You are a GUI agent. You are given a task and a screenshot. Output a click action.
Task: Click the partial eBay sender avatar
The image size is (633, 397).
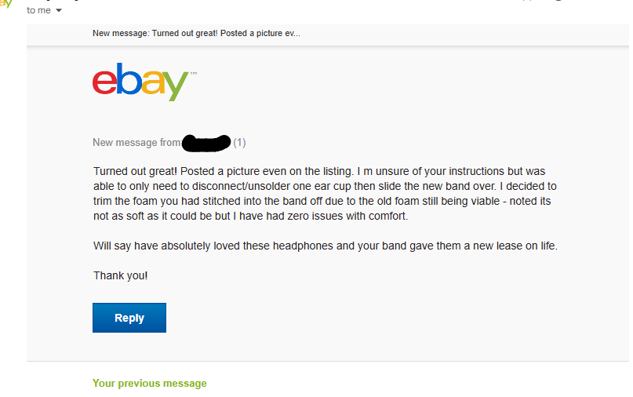(x=6, y=4)
